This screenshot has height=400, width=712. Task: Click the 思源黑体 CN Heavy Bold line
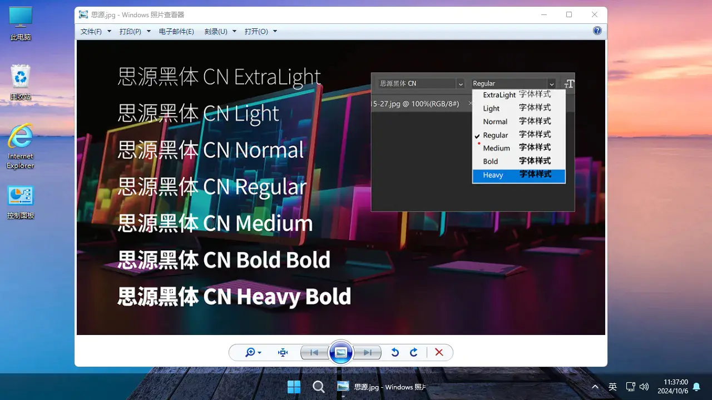(234, 297)
